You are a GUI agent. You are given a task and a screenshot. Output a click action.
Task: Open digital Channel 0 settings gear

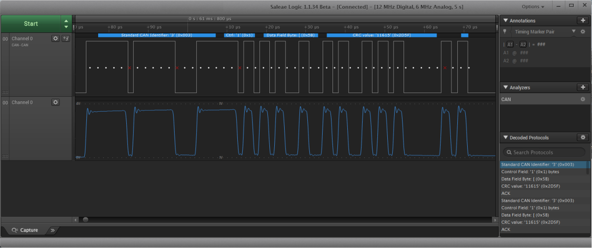tap(56, 38)
